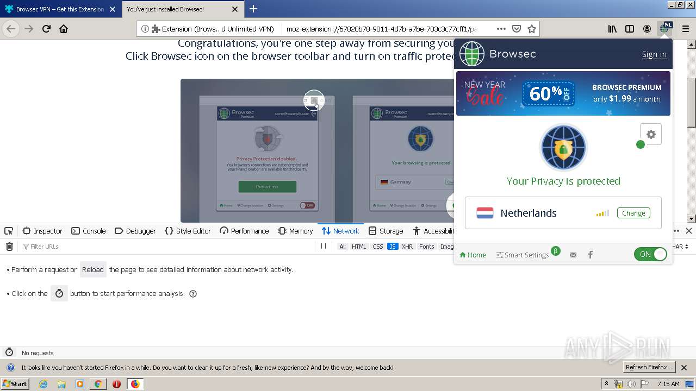Click Browsec Premium 60% off banner
Screen dimensions: 696x391
point(563,93)
